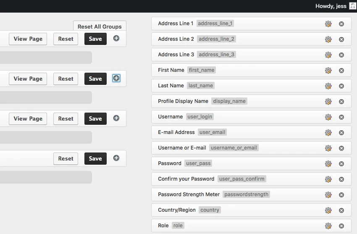Click the username_or_email key tag
This screenshot has width=357, height=234.
coord(234,148)
